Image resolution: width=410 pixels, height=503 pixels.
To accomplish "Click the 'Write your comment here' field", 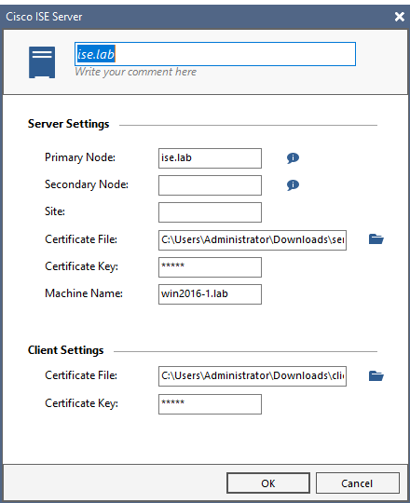I will [136, 72].
